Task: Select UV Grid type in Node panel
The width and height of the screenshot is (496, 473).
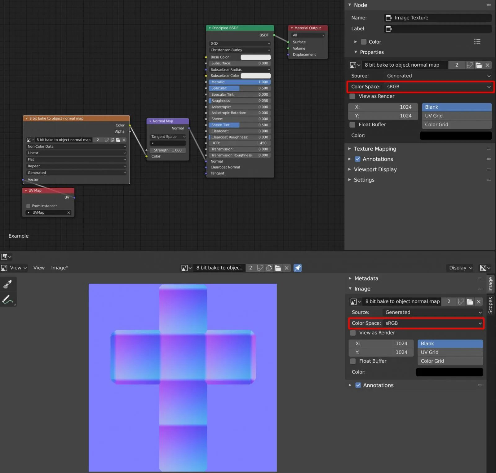Action: tap(457, 116)
